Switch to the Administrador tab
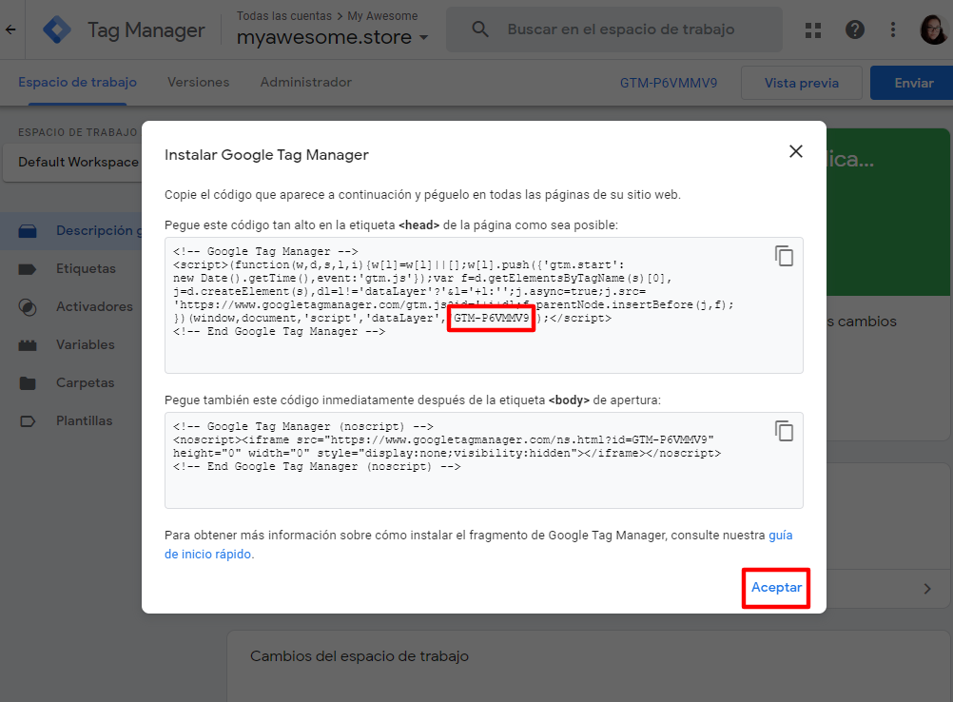953x702 pixels. click(305, 82)
